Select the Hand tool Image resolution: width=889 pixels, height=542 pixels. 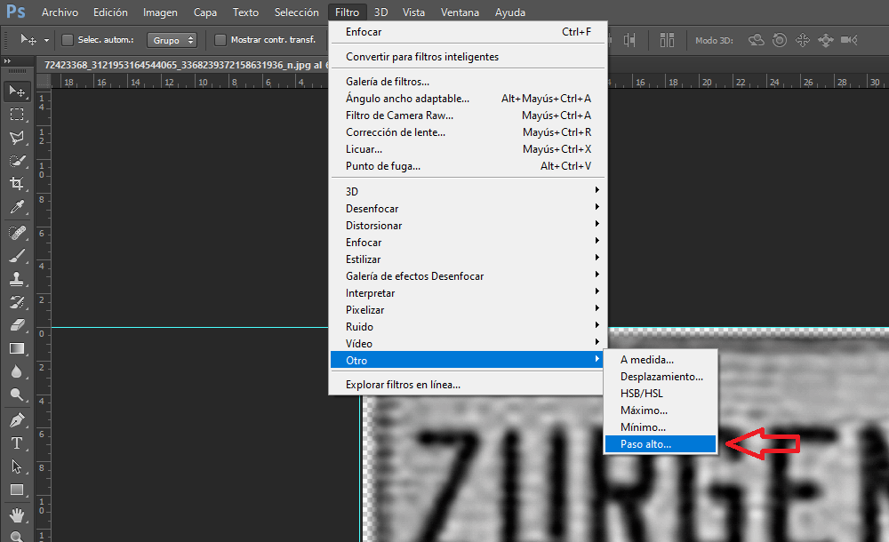click(17, 514)
